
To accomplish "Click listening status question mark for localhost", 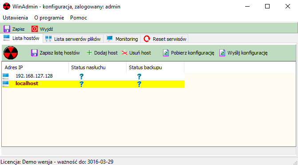I will coord(81,84).
